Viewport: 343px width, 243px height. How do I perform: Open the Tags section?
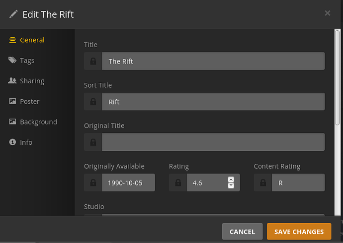[27, 61]
